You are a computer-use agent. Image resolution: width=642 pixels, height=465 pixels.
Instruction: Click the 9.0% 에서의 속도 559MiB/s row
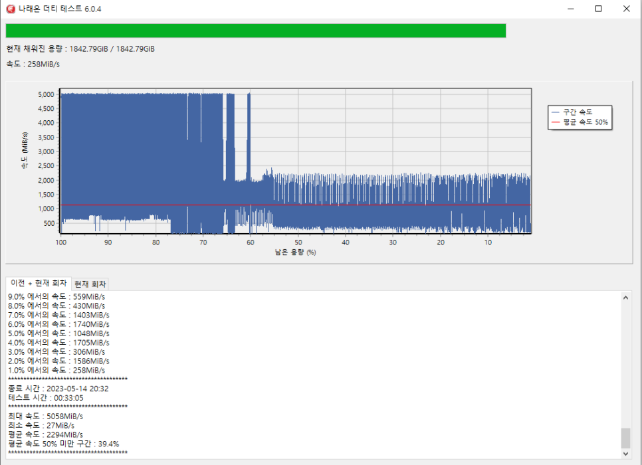[x=56, y=296]
